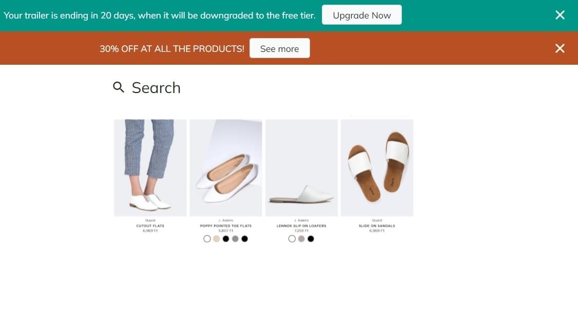Select gray swatch for Lennox Slip On Loafers

[x=301, y=239]
